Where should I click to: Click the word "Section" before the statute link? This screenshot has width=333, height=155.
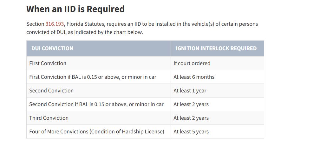click(x=35, y=24)
